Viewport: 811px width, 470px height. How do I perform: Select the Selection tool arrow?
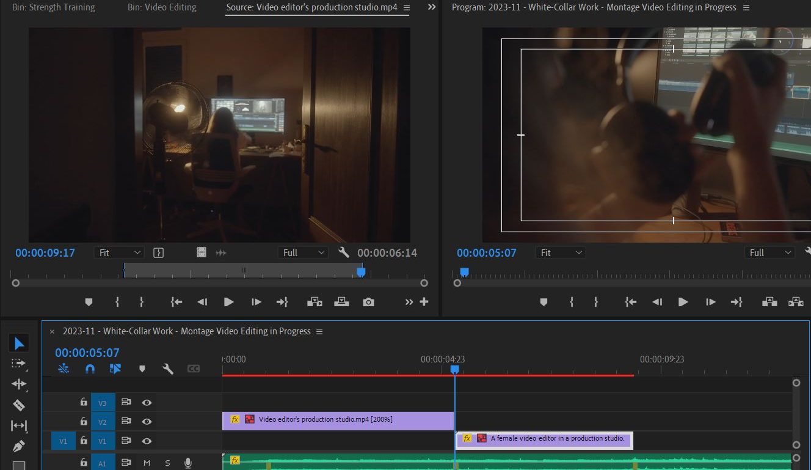tap(19, 343)
